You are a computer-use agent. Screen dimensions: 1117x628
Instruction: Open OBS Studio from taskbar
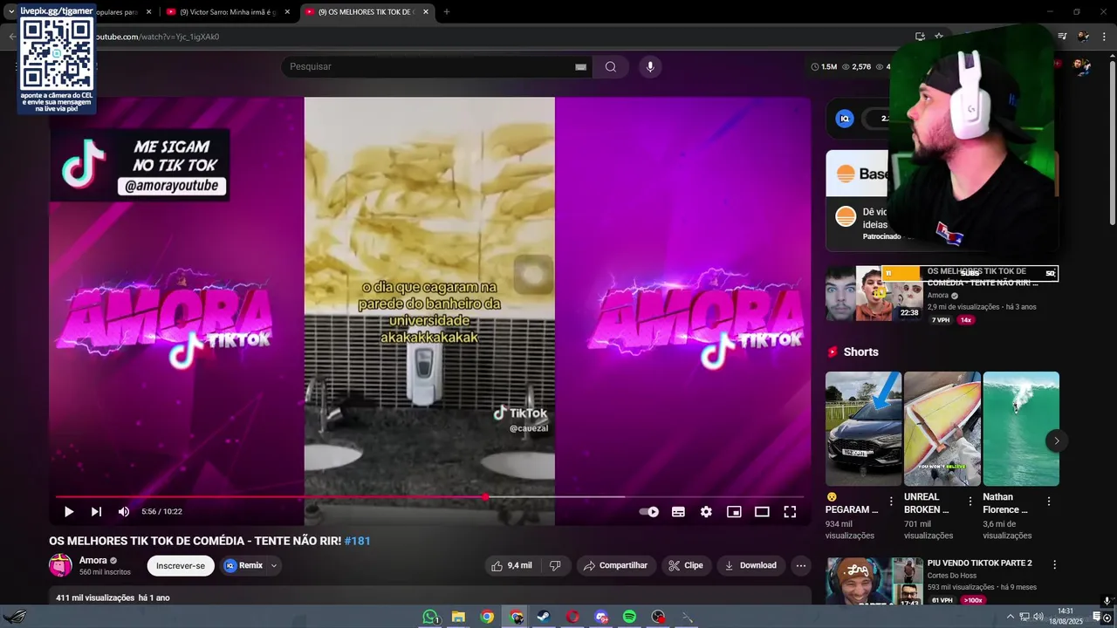658,617
